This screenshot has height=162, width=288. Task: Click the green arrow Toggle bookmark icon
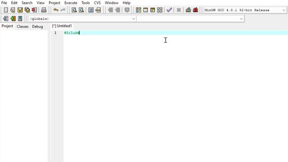[x=13, y=18]
